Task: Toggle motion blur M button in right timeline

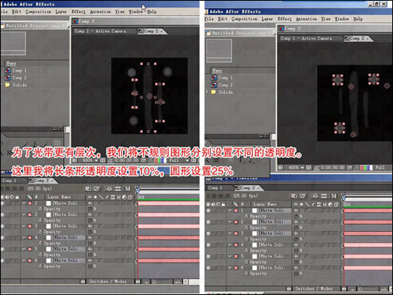Action: click(x=334, y=196)
